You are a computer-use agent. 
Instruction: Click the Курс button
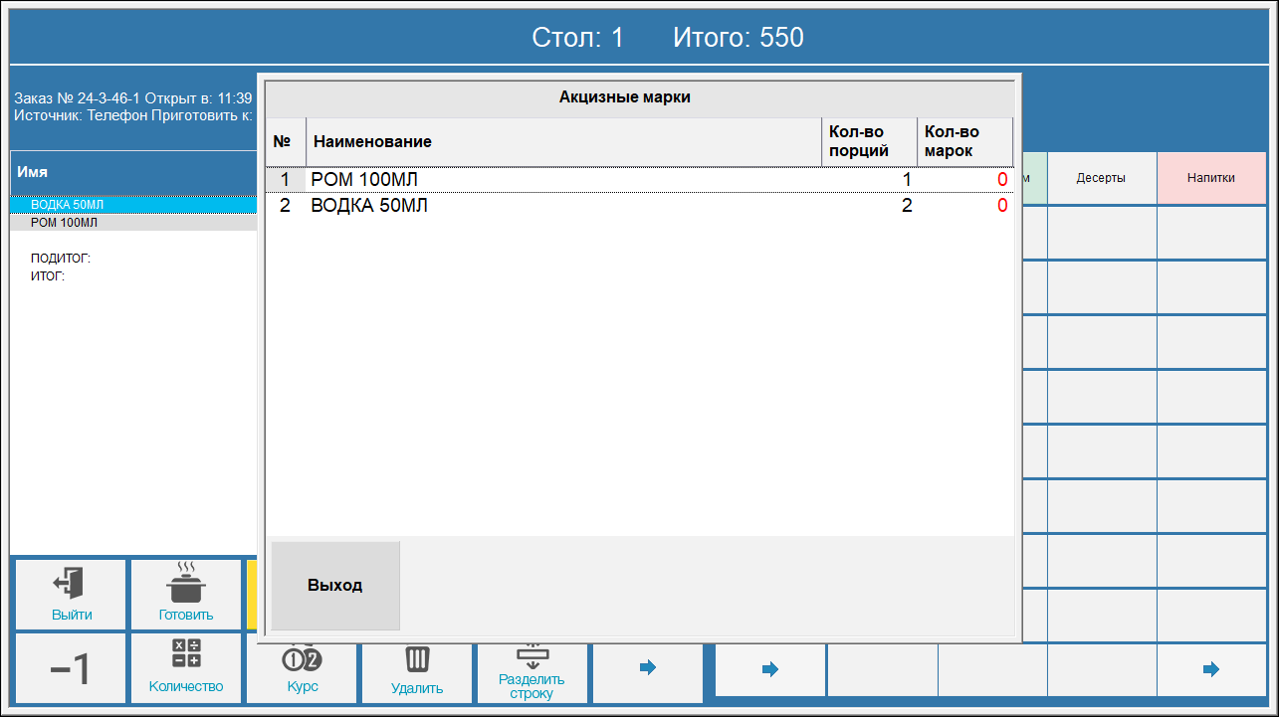(302, 672)
